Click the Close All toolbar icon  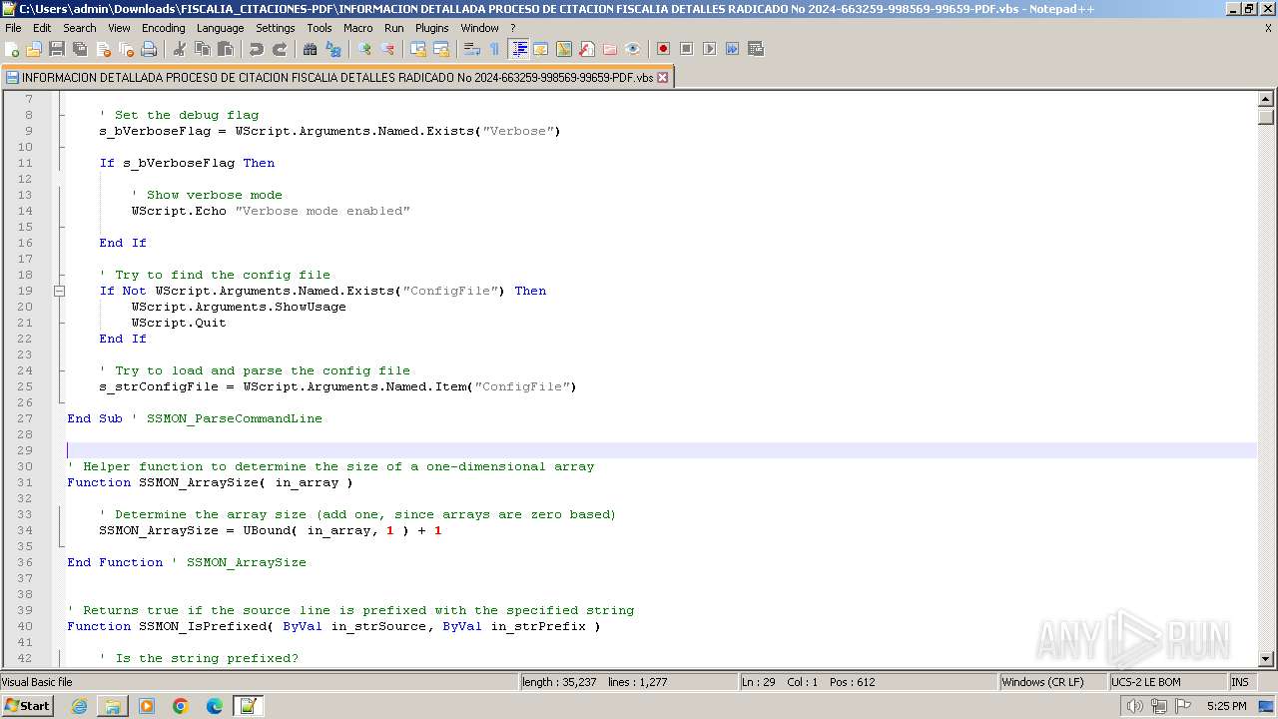click(x=126, y=49)
